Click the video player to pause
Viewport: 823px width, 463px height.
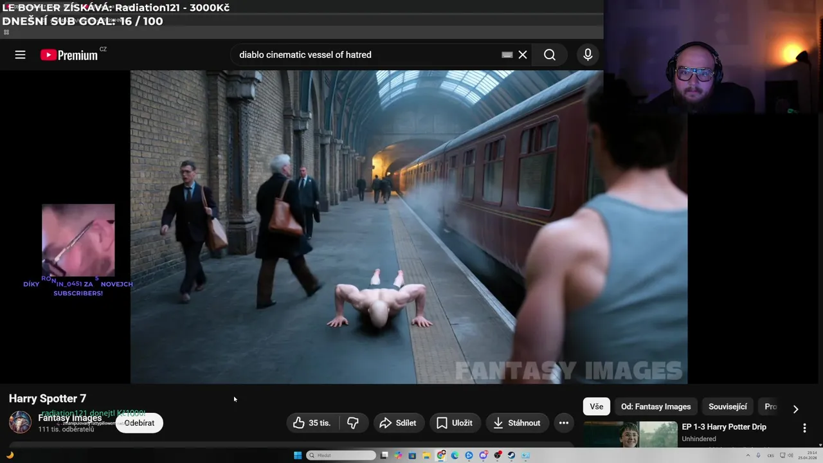409,227
